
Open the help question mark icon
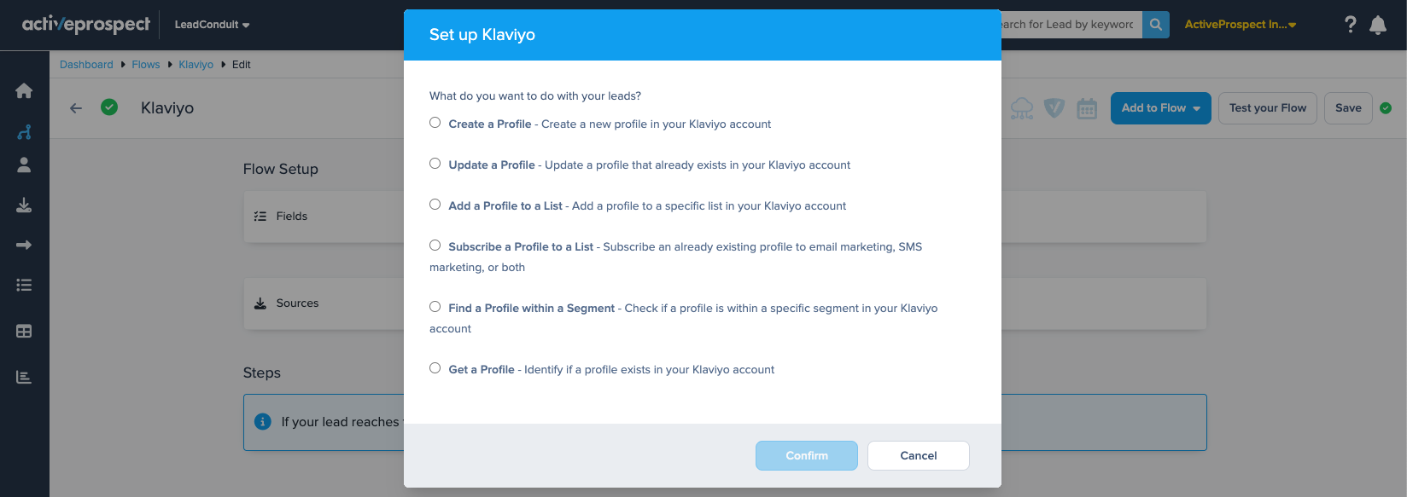pos(1350,25)
